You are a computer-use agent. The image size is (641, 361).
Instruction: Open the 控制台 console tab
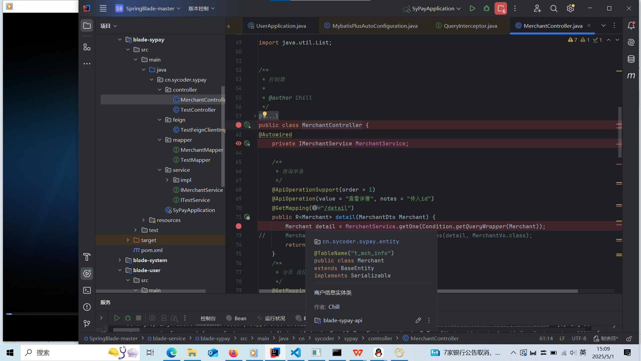coord(208,318)
